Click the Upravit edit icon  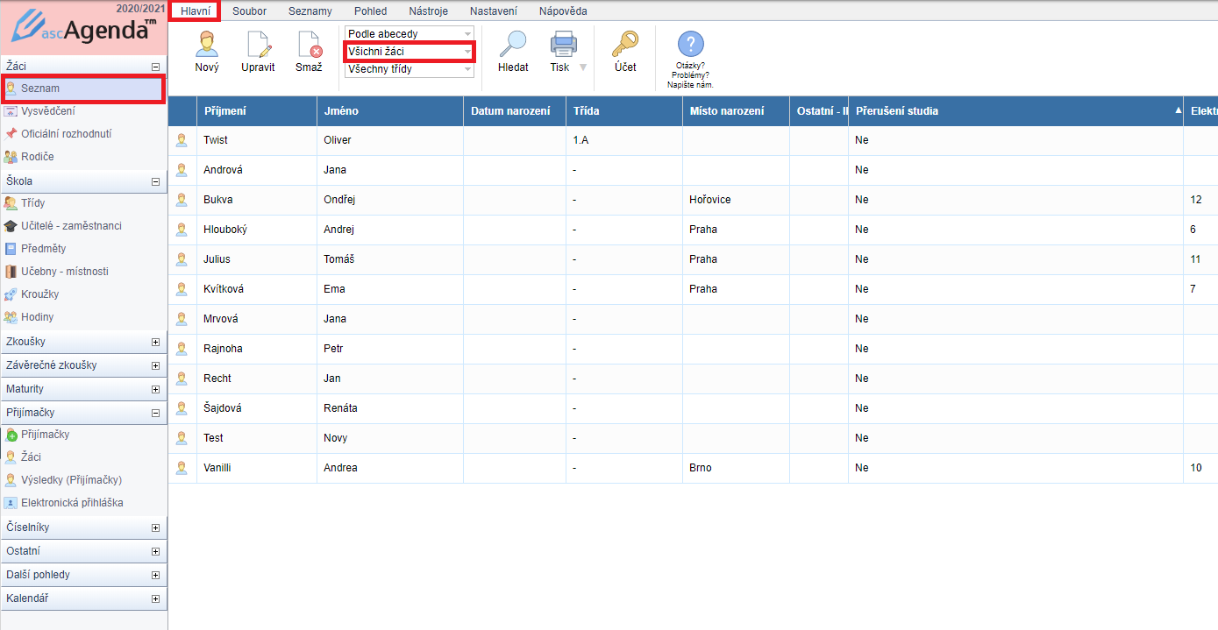point(258,45)
